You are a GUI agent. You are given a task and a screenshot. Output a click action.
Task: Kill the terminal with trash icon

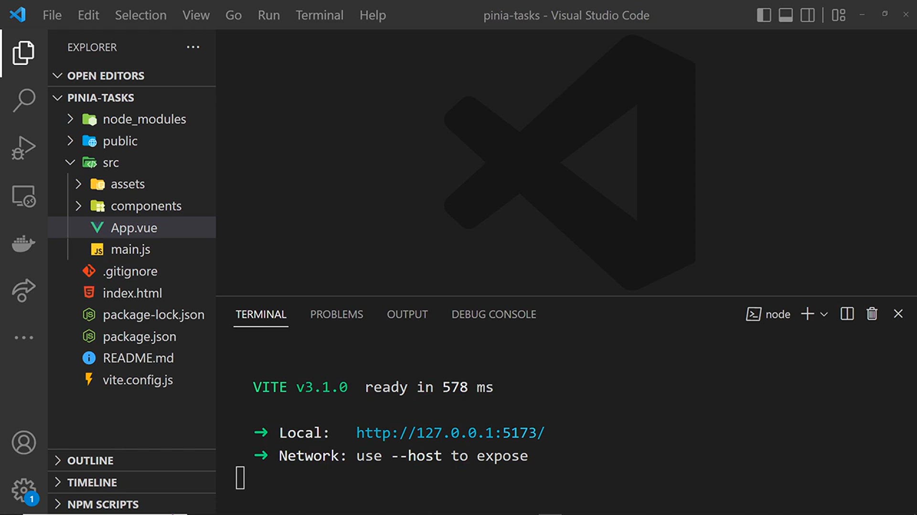[872, 314]
